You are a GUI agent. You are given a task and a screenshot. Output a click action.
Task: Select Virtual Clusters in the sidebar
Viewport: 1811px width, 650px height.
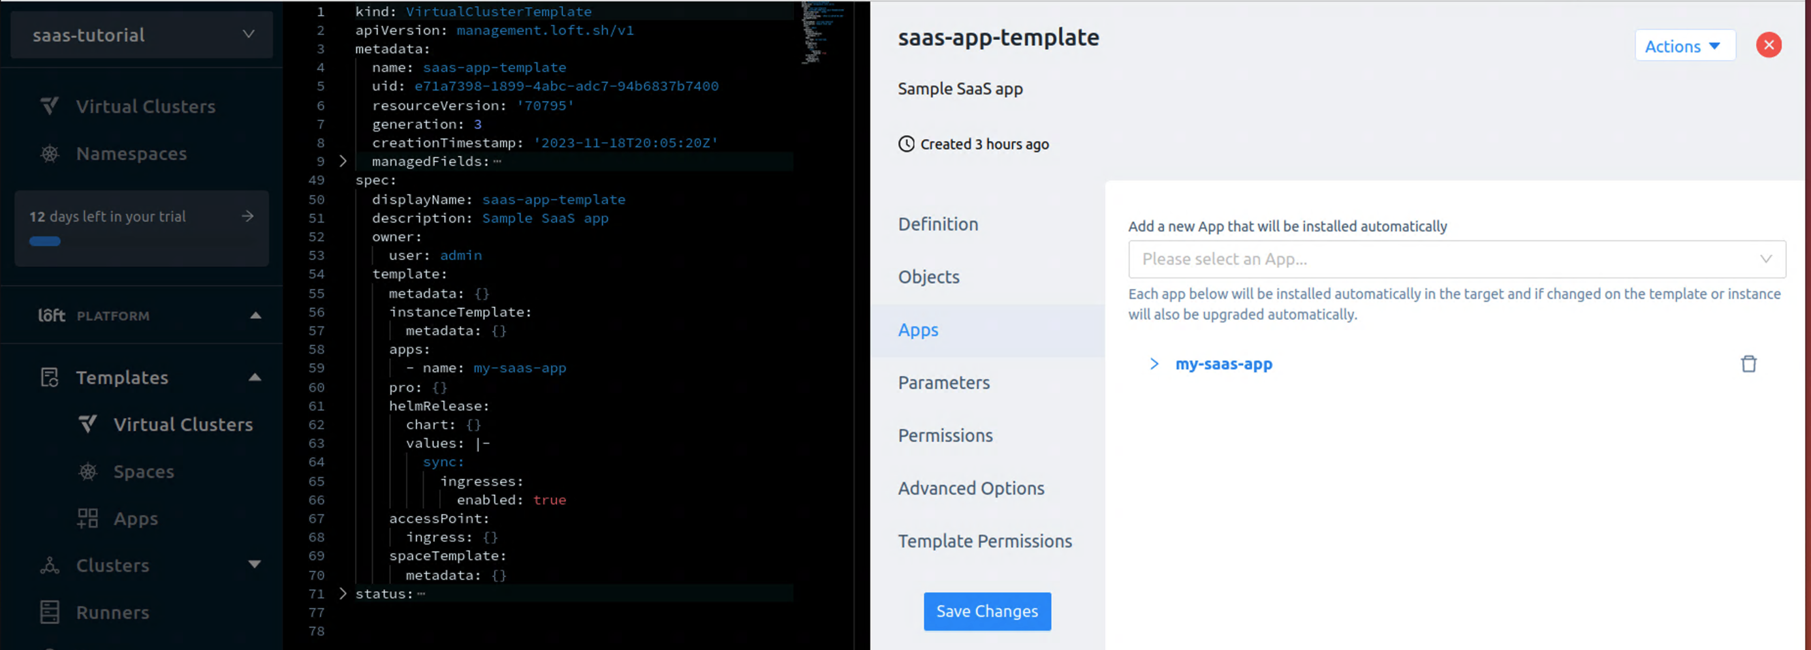click(48, 106)
